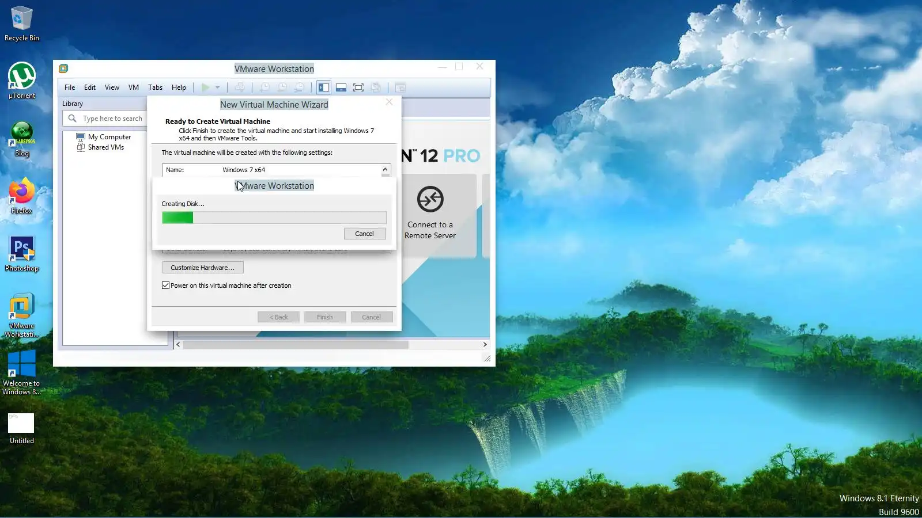This screenshot has width=922, height=518.
Task: Click the horizontal scrollbar right arrow
Action: 485,345
